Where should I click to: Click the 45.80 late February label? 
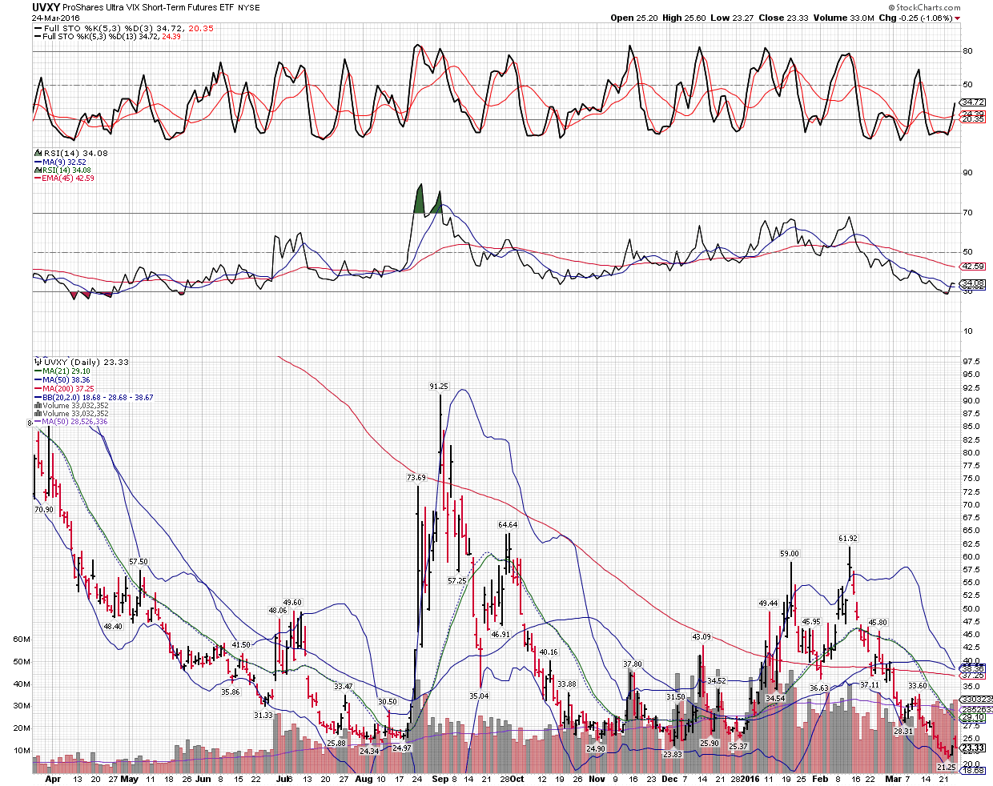pyautogui.click(x=878, y=623)
